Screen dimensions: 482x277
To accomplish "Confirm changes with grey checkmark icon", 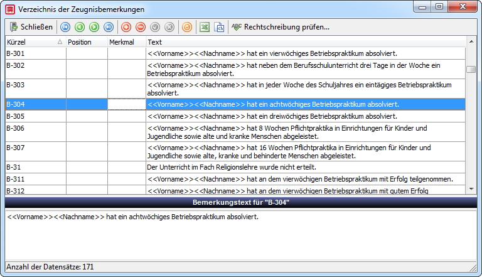I will click(x=155, y=27).
